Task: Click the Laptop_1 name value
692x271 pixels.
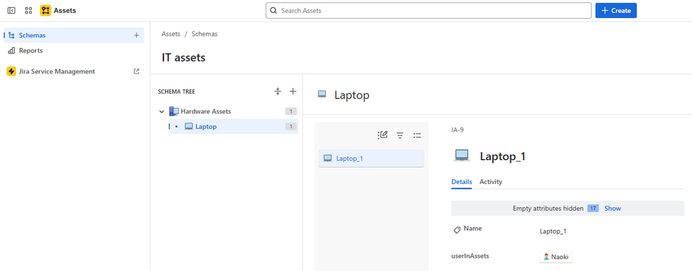Action: 553,231
